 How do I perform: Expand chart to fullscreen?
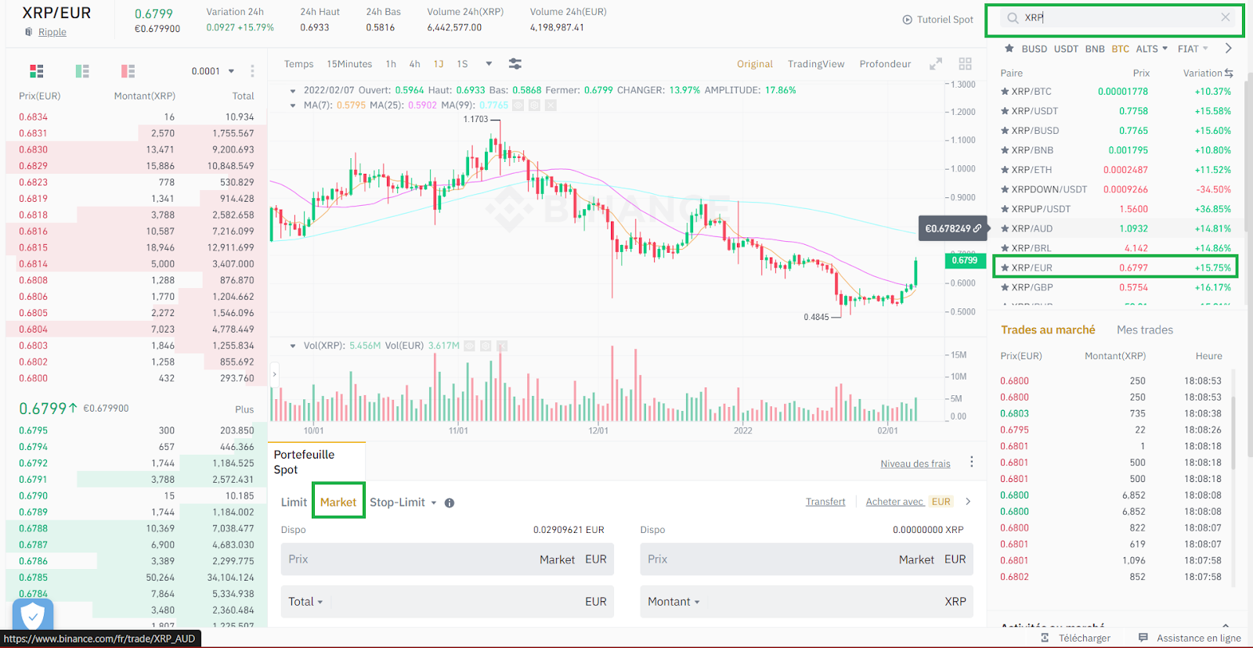coord(936,63)
